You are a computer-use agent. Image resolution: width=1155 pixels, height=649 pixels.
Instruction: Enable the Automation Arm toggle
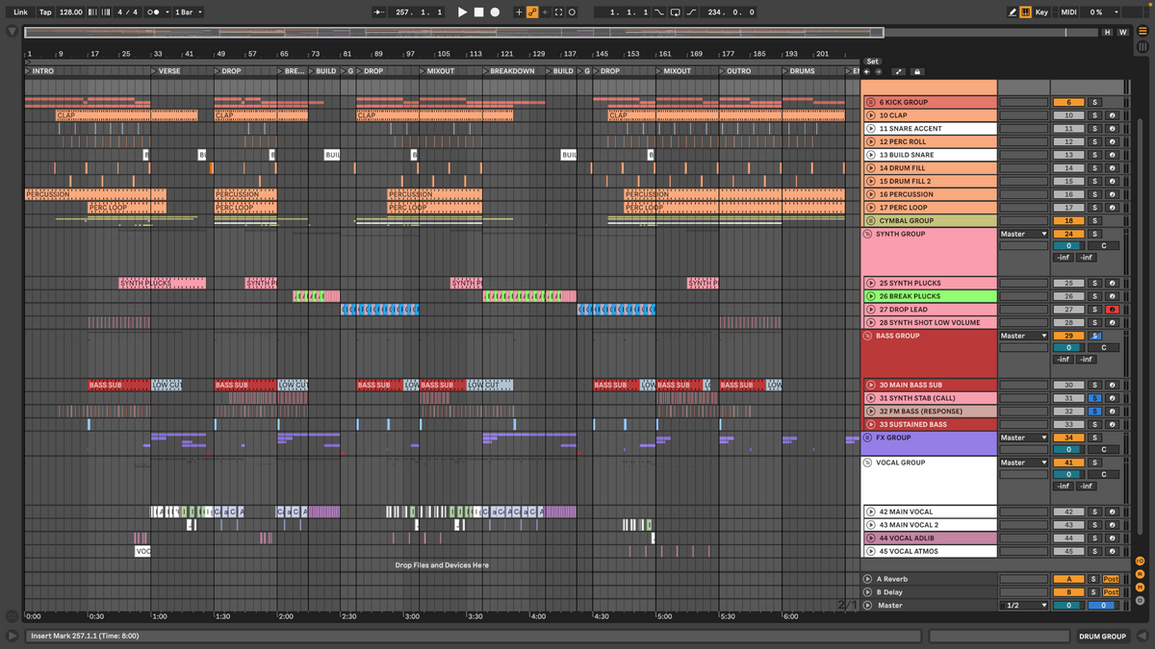pyautogui.click(x=531, y=12)
